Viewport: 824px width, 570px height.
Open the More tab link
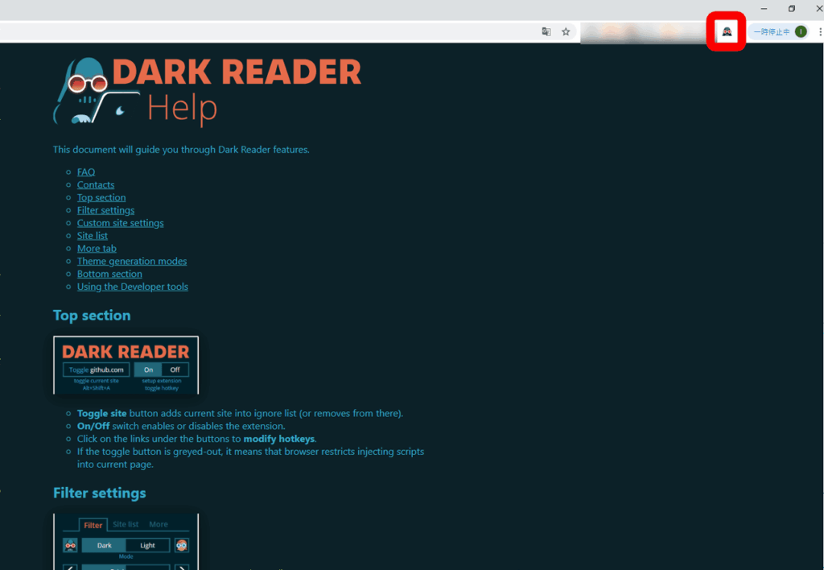pyautogui.click(x=97, y=248)
